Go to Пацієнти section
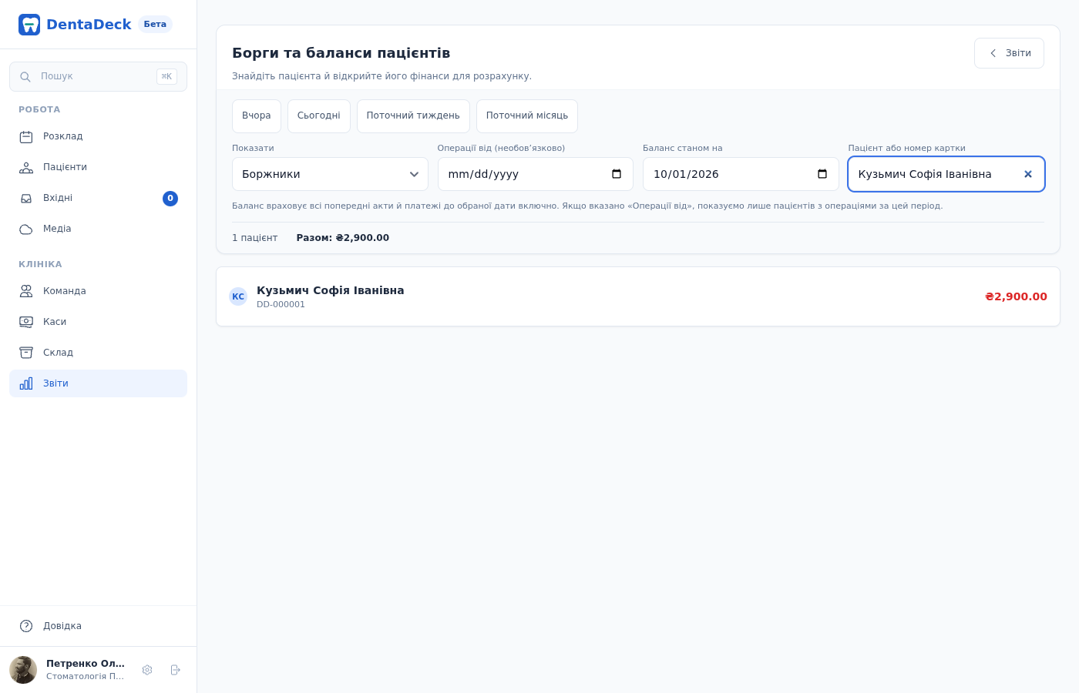The height and width of the screenshot is (693, 1079). tap(98, 168)
